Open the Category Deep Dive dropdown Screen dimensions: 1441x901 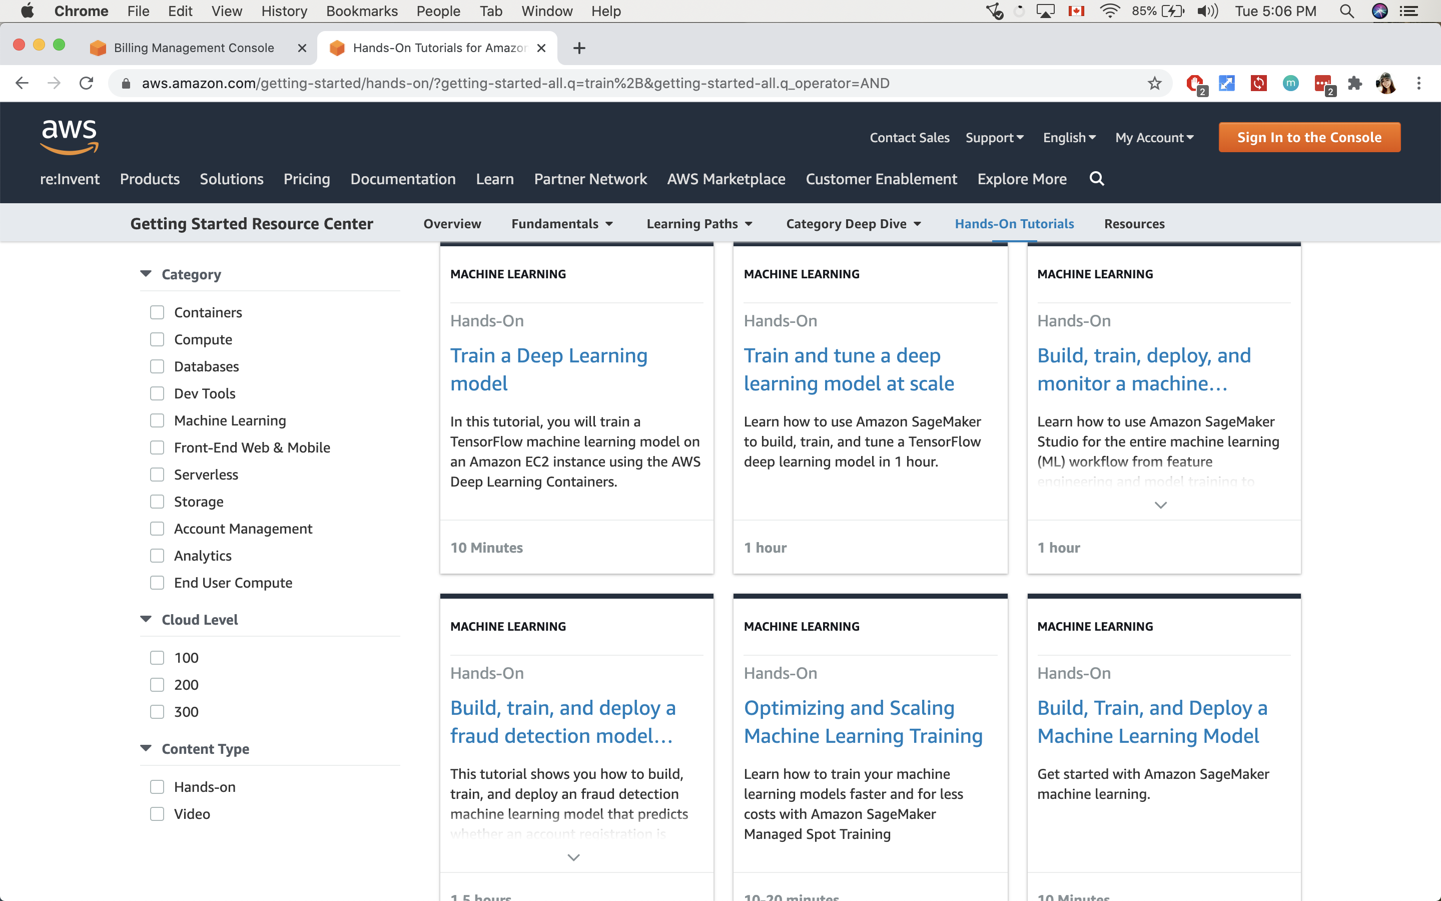(854, 223)
